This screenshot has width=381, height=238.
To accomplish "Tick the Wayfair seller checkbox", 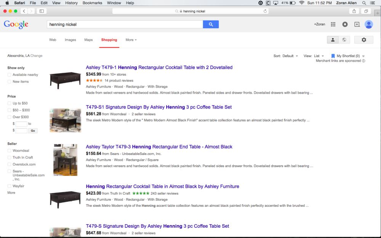I will pyautogui.click(x=9, y=186).
